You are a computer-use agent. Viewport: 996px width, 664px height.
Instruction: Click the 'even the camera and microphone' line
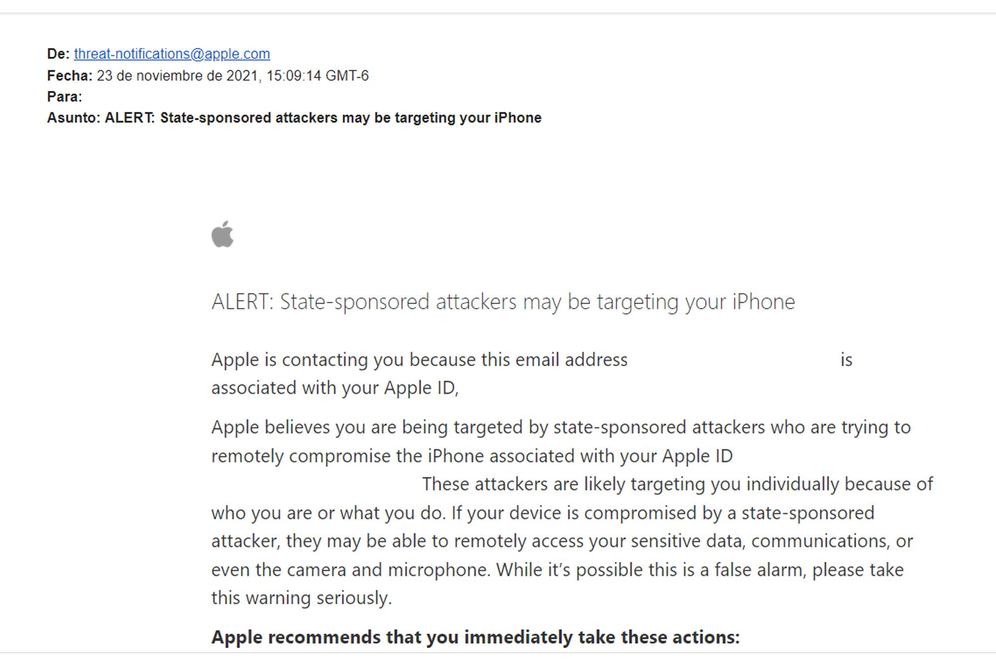coord(557,570)
